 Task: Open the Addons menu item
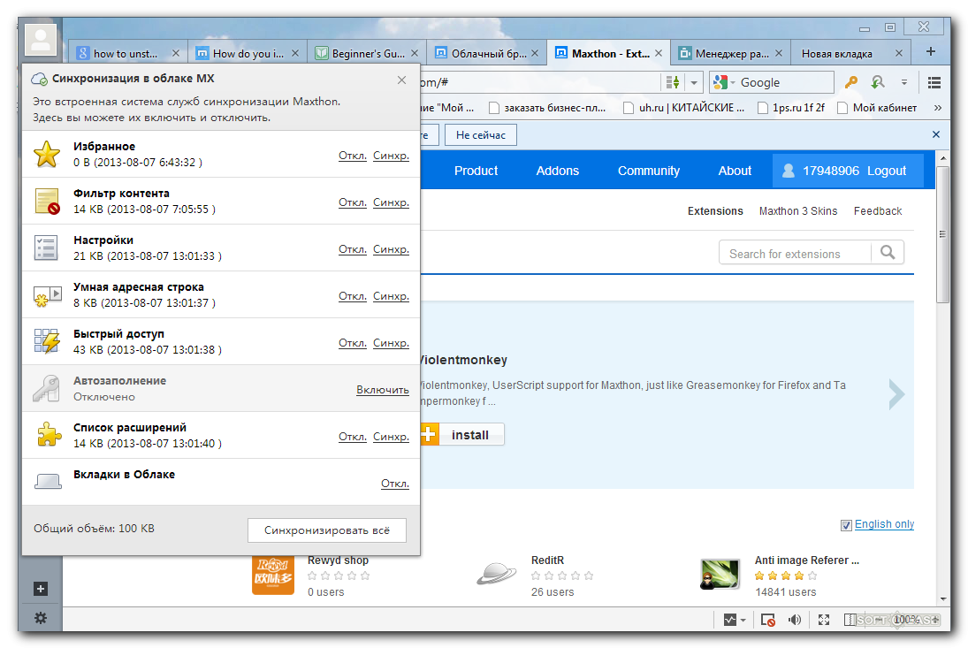[557, 170]
